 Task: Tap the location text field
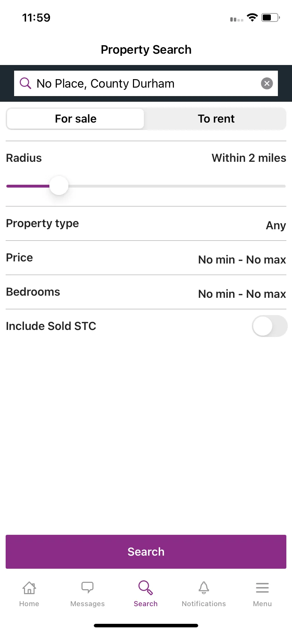pyautogui.click(x=146, y=83)
